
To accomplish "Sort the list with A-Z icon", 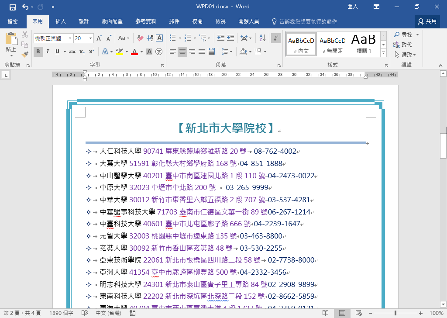I will (262, 38).
